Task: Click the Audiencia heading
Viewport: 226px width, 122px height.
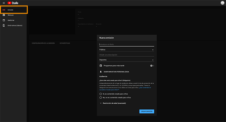Action: pos(103,76)
